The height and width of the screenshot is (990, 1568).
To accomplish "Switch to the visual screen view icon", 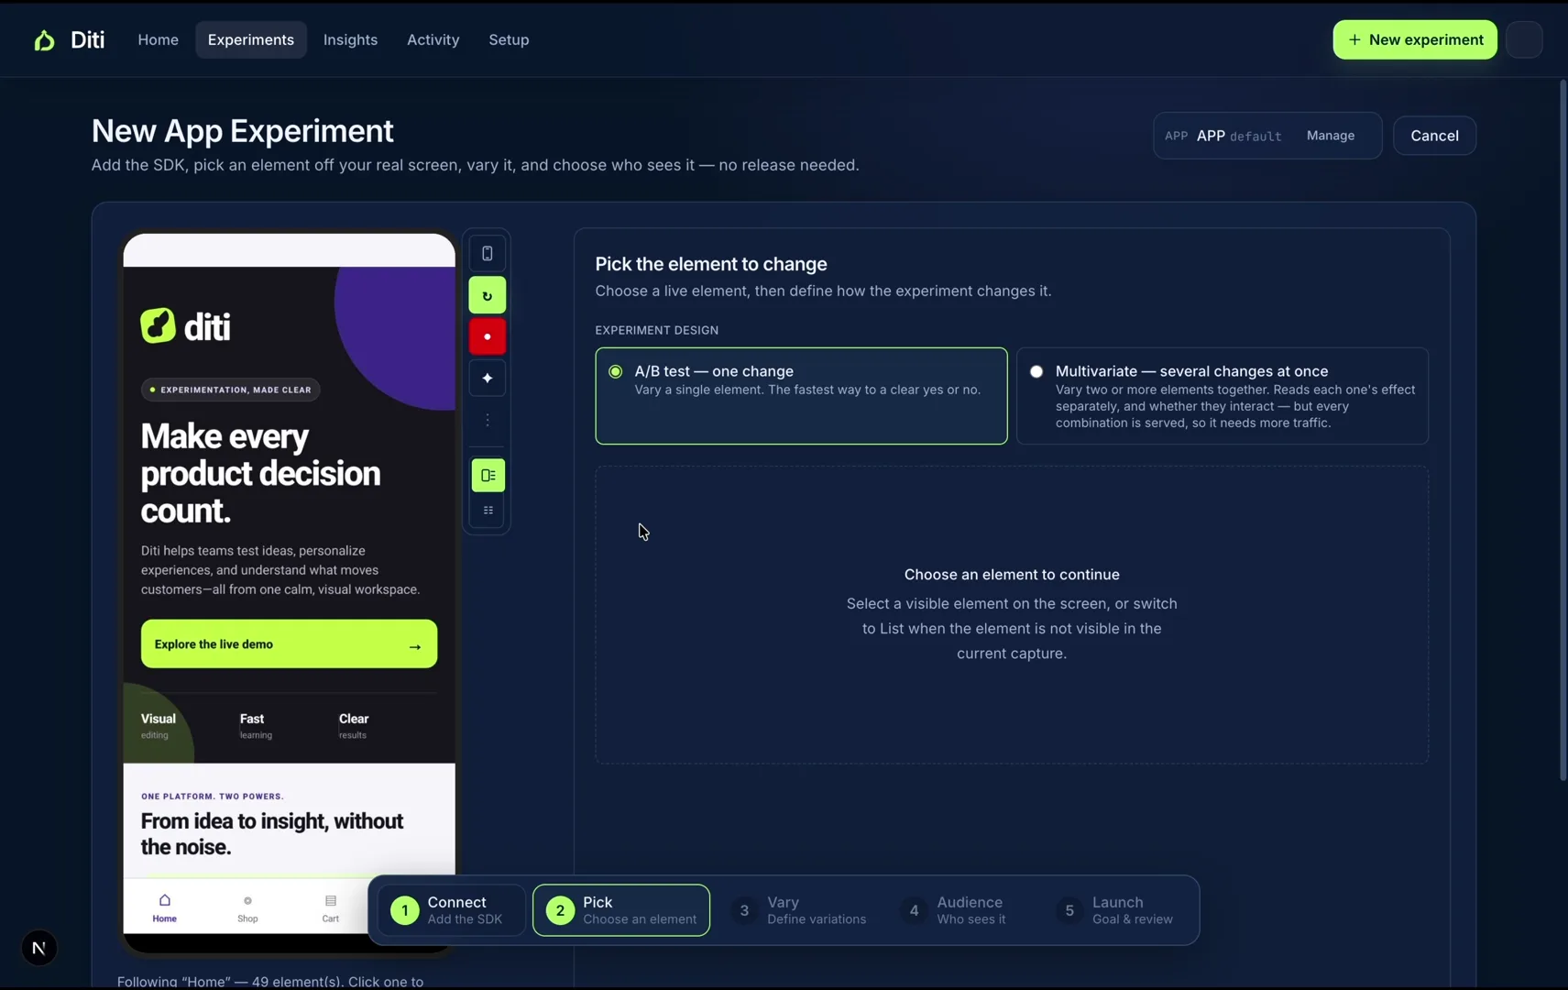I will coord(488,475).
